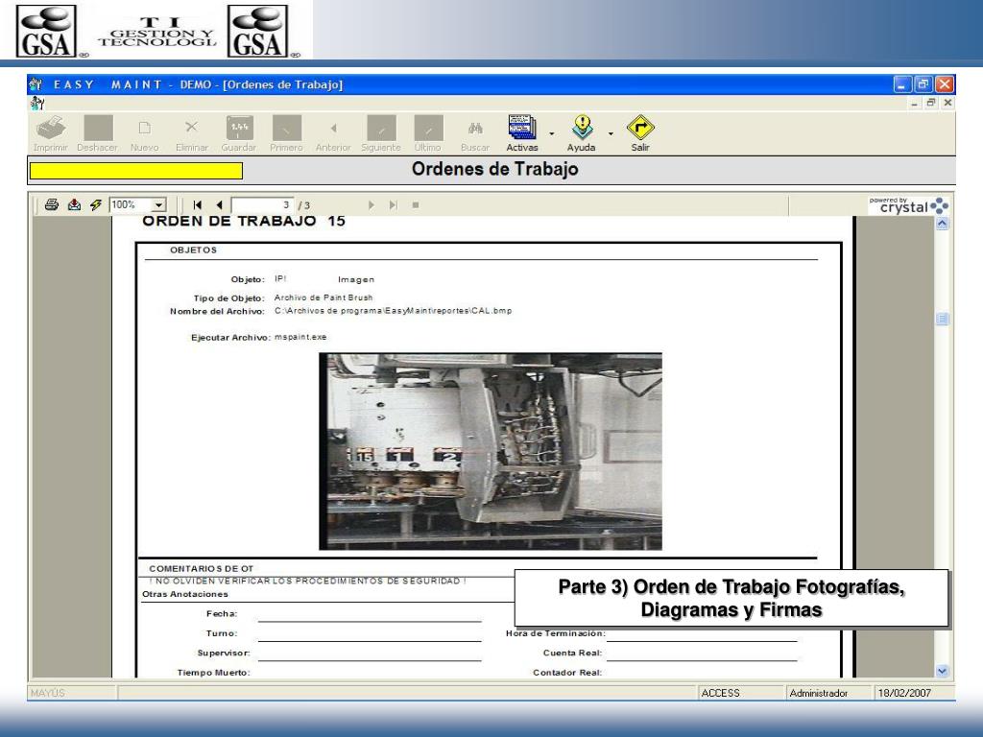Click the export report icon

pyautogui.click(x=74, y=205)
